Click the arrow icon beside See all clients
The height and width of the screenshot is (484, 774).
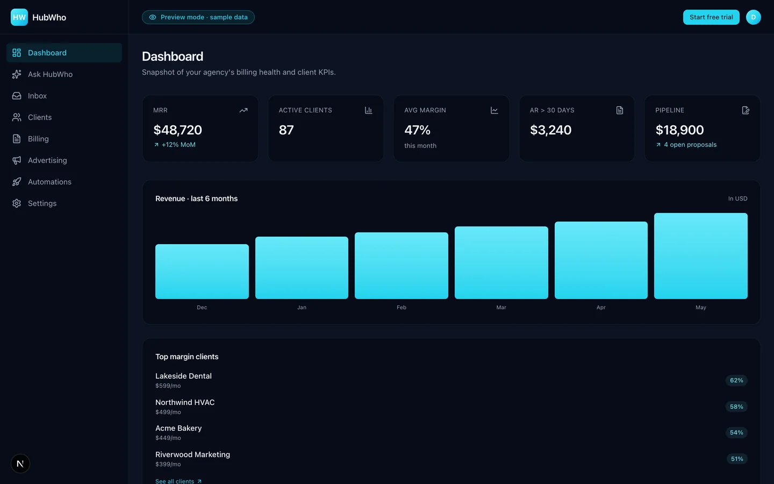point(199,481)
